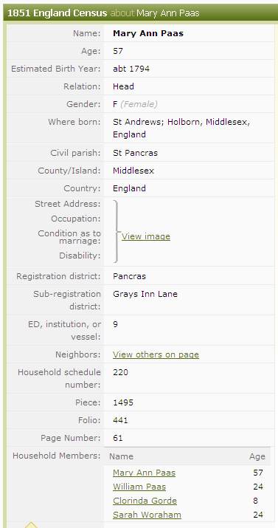Open Clorinda Gorde's record link
Screen dimensions: 278x528
click(x=145, y=501)
